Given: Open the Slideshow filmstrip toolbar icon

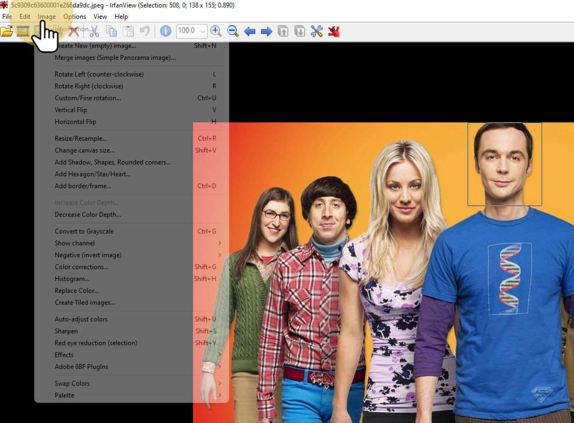Looking at the screenshot, I should (x=23, y=31).
